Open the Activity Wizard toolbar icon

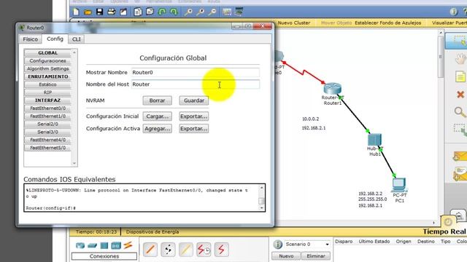click(123, 12)
